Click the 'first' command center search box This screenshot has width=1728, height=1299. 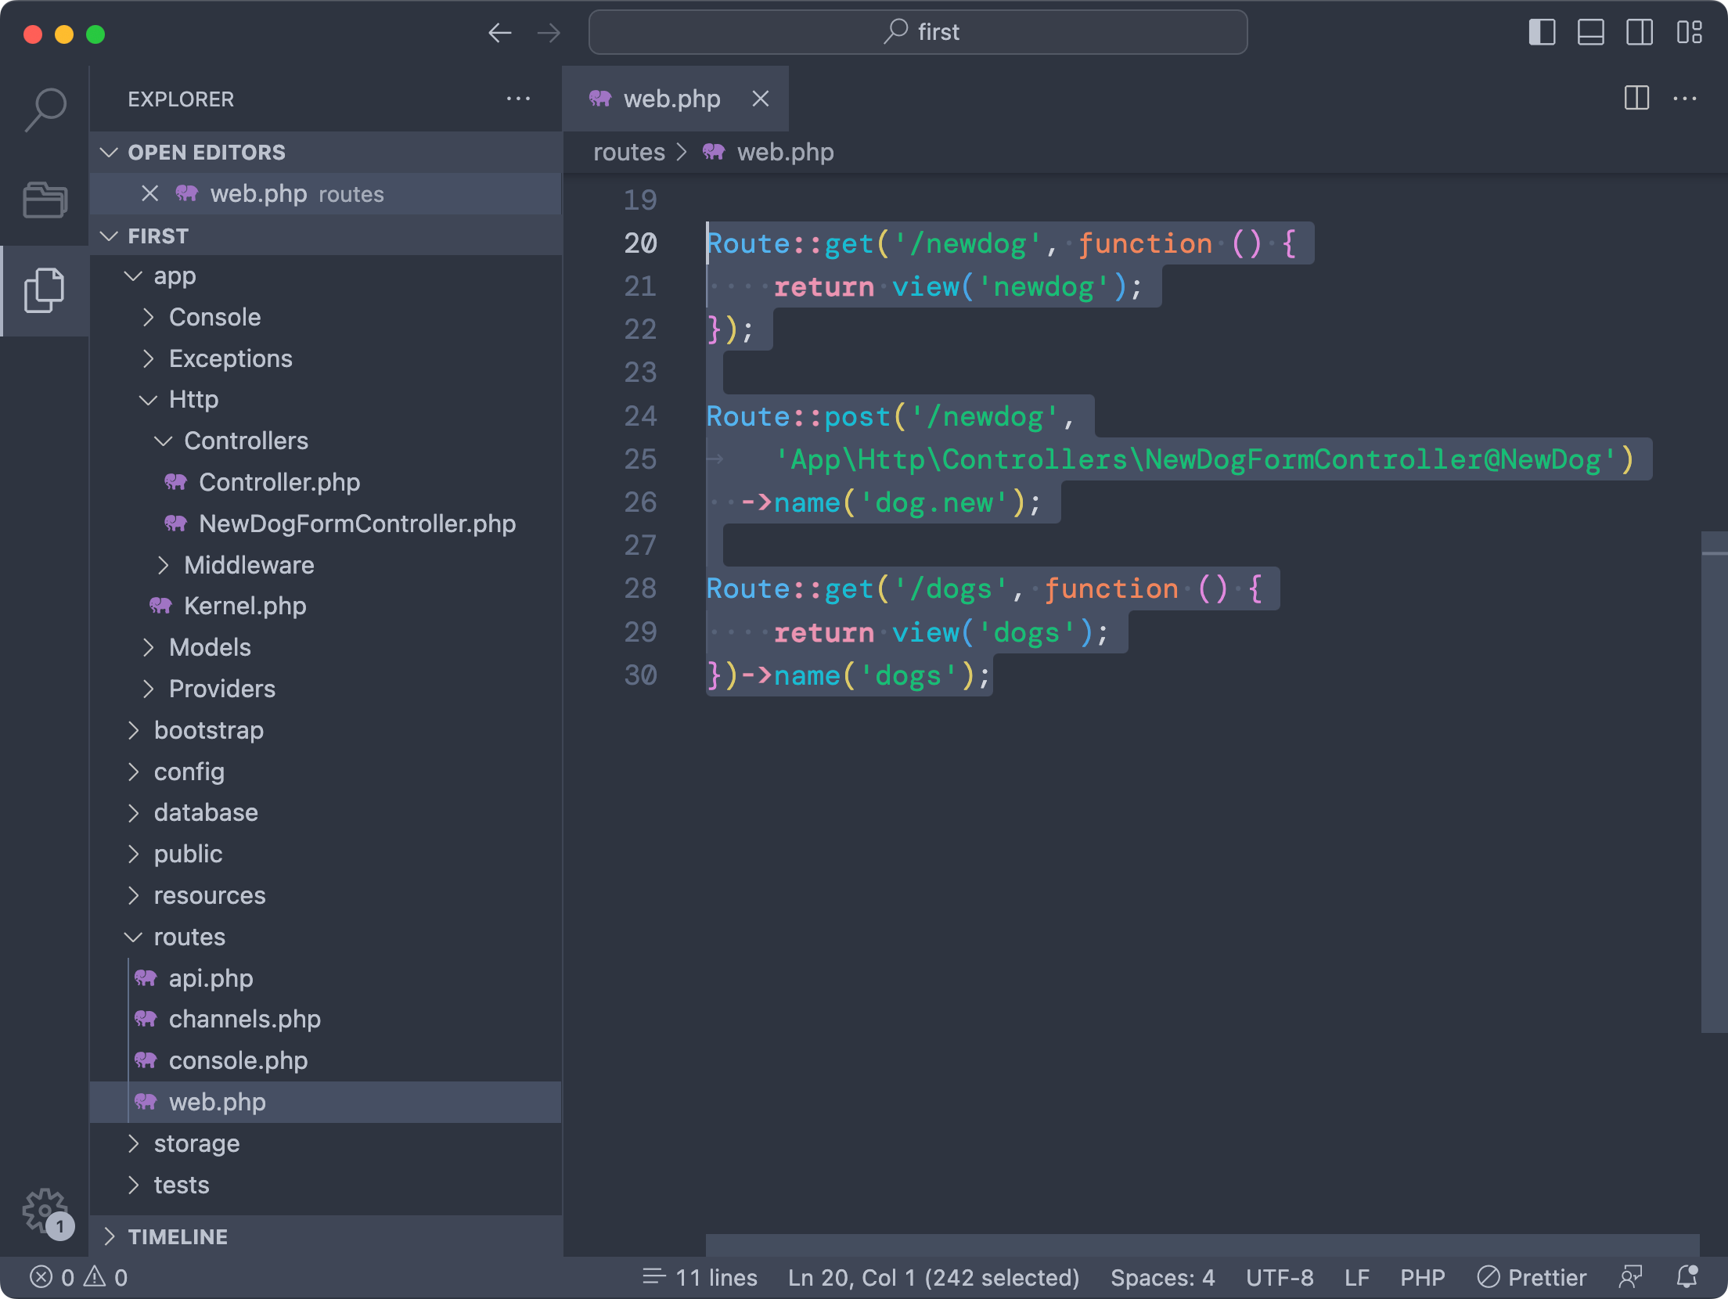[918, 33]
